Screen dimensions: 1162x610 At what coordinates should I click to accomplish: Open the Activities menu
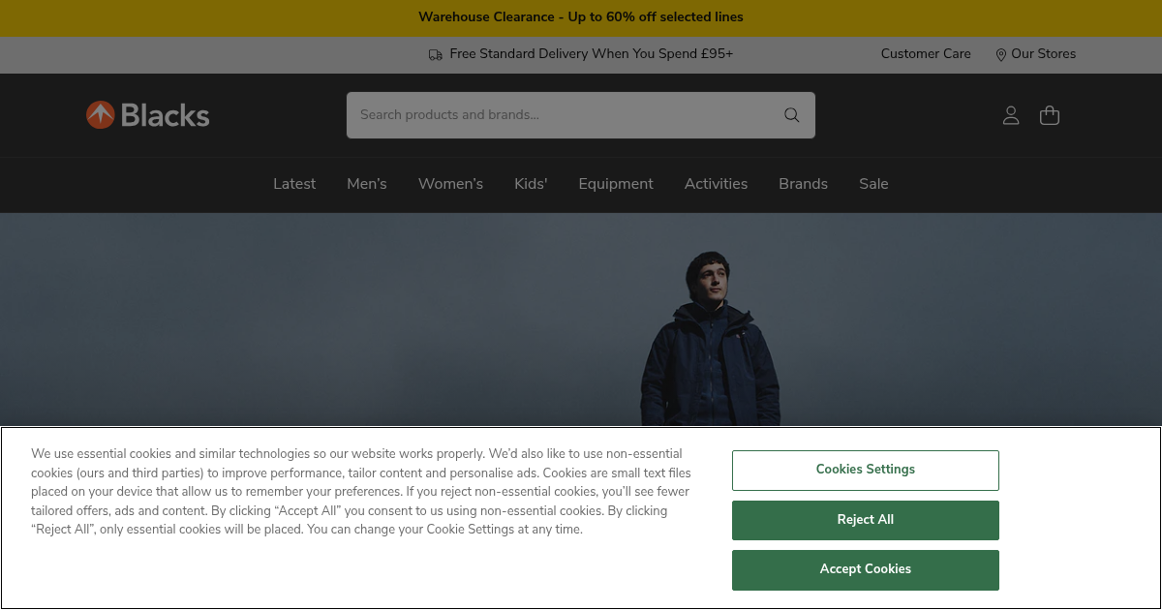[716, 184]
